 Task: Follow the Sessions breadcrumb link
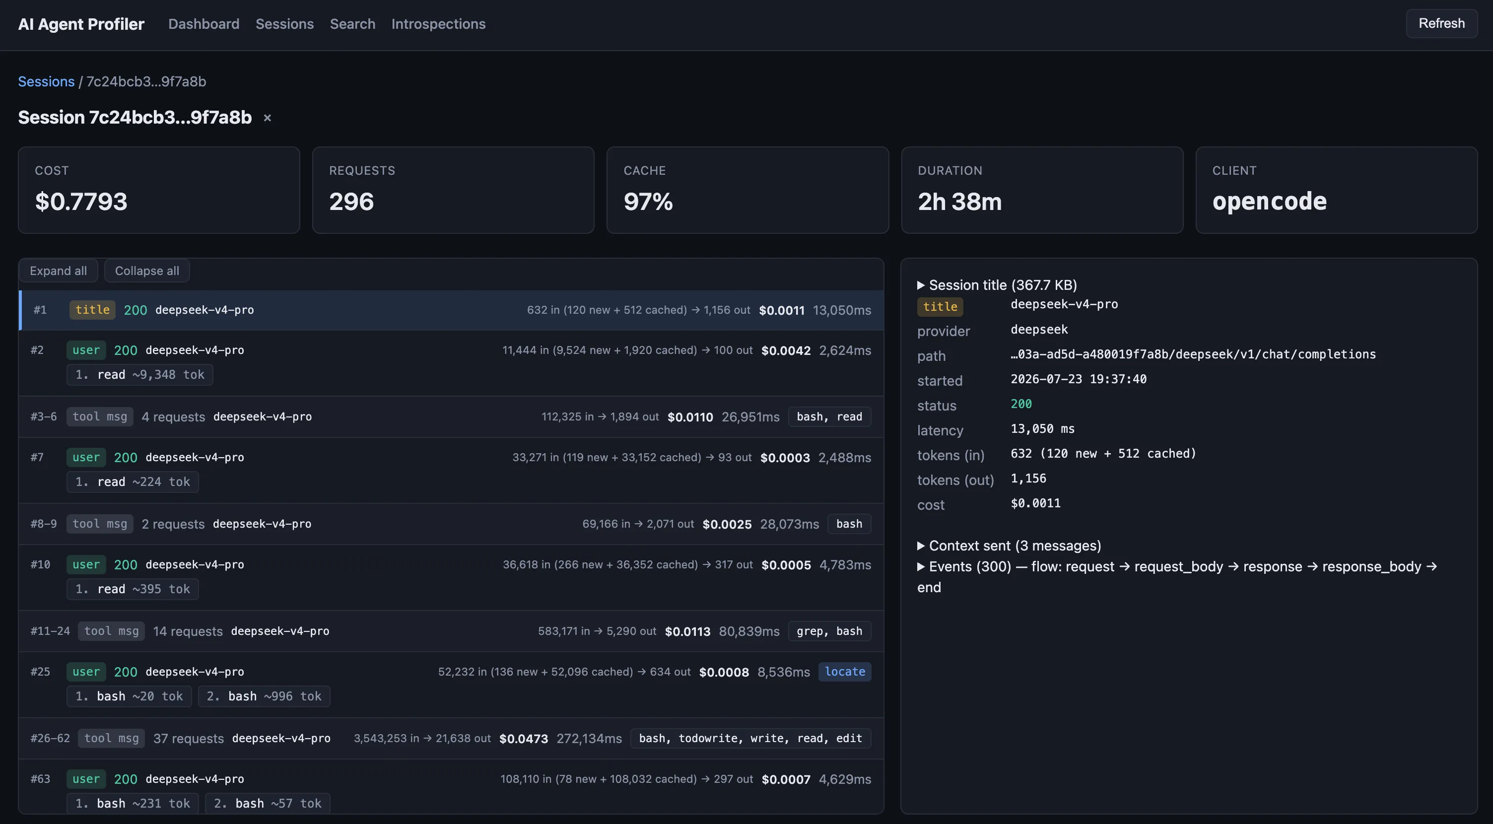click(46, 81)
